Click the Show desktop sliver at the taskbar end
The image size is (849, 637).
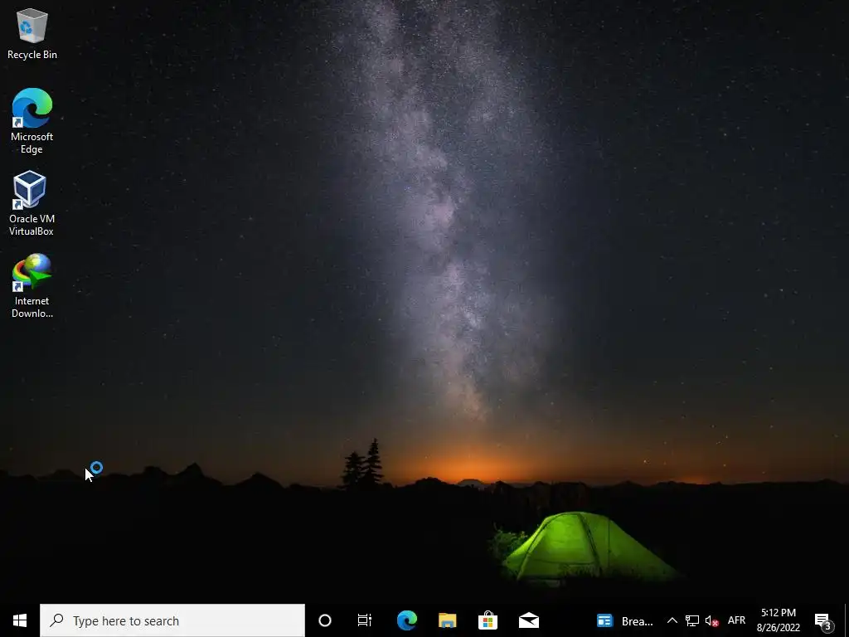pyautogui.click(x=847, y=620)
